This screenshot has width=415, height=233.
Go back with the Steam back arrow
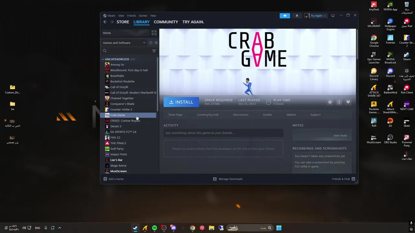105,22
